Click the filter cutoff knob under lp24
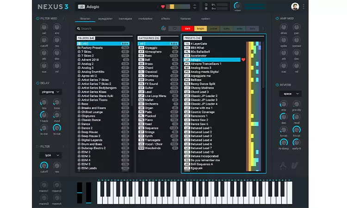This screenshot has height=208, width=347. [x=44, y=165]
